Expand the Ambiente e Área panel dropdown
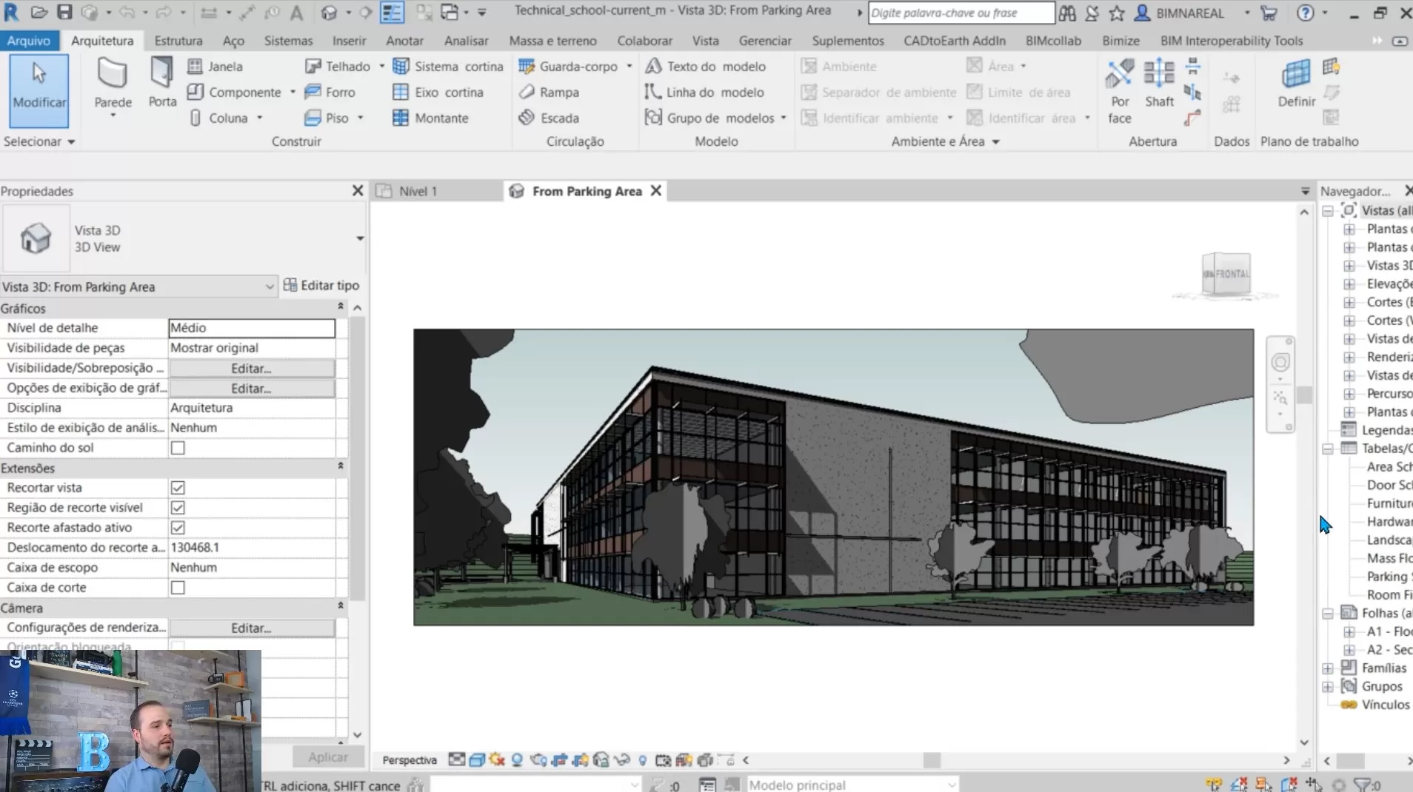Image resolution: width=1413 pixels, height=792 pixels. tap(996, 141)
